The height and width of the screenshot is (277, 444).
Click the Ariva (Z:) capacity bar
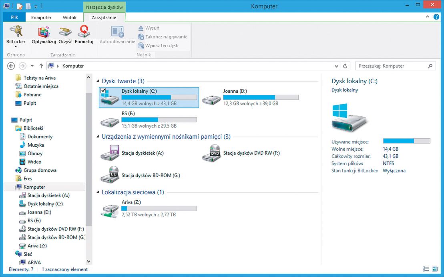[159, 209]
